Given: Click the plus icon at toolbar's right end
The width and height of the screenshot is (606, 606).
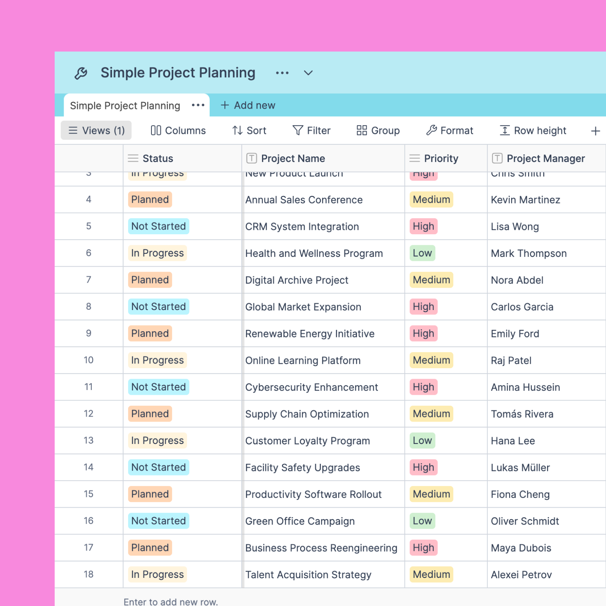Looking at the screenshot, I should tap(595, 130).
